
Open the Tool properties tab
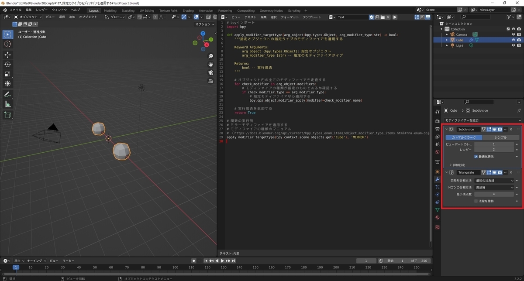tap(438, 112)
